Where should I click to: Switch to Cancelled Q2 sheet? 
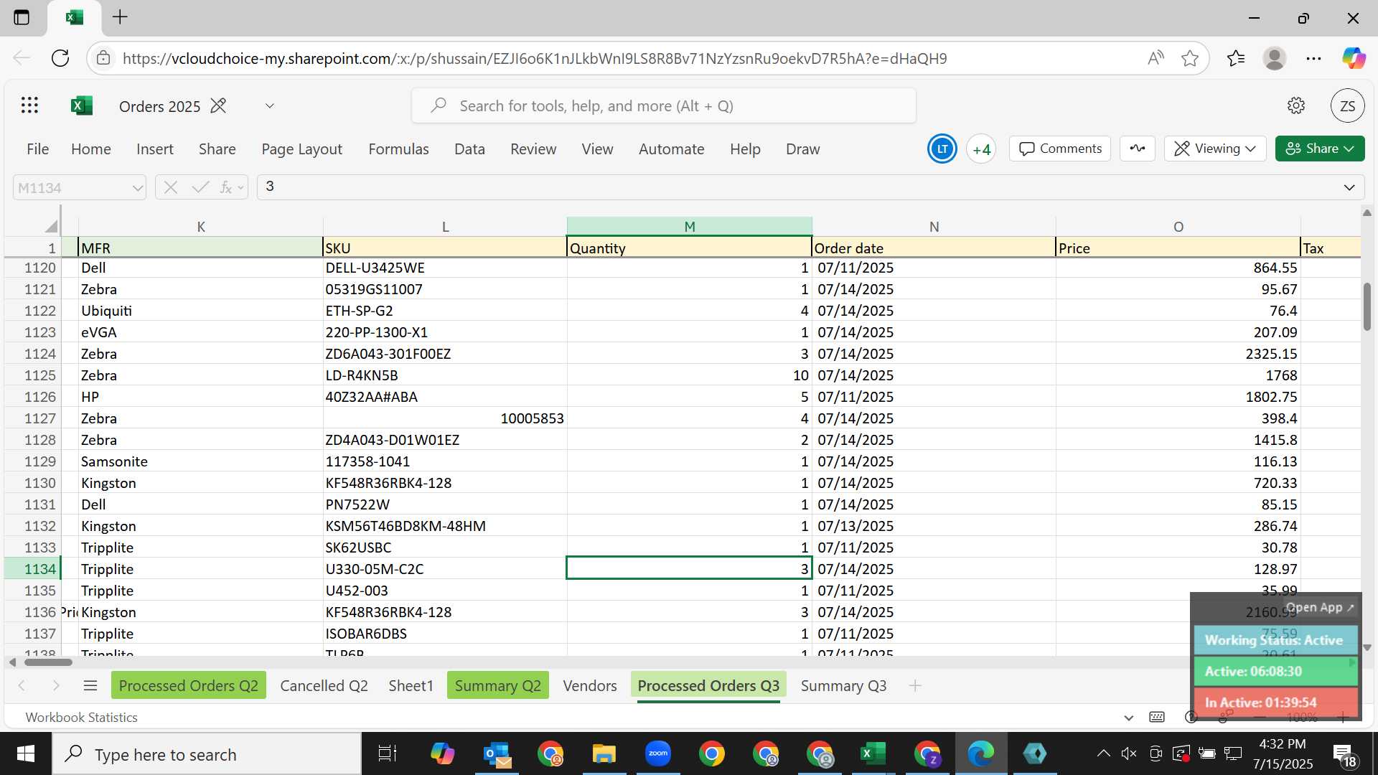tap(324, 685)
